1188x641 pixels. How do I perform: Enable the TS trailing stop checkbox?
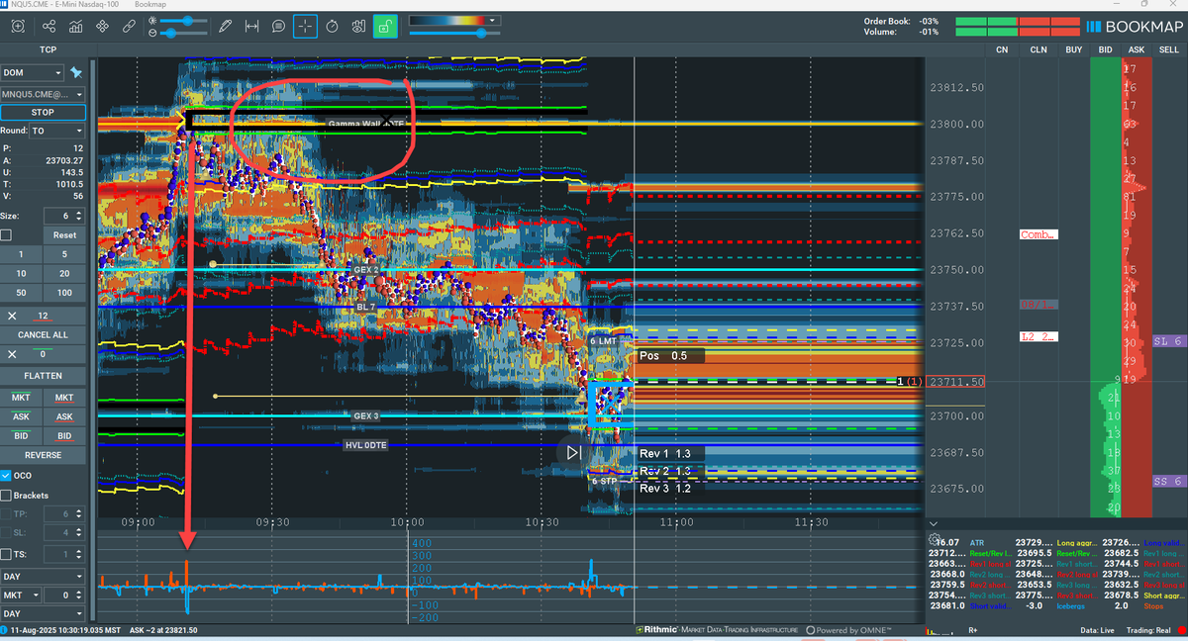[x=8, y=553]
